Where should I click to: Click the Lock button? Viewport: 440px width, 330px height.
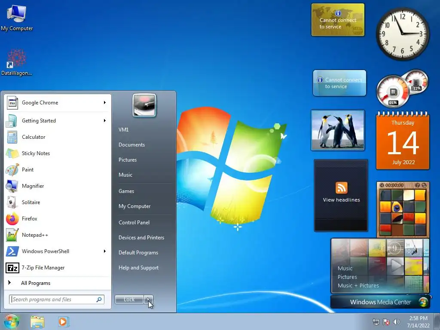(129, 299)
